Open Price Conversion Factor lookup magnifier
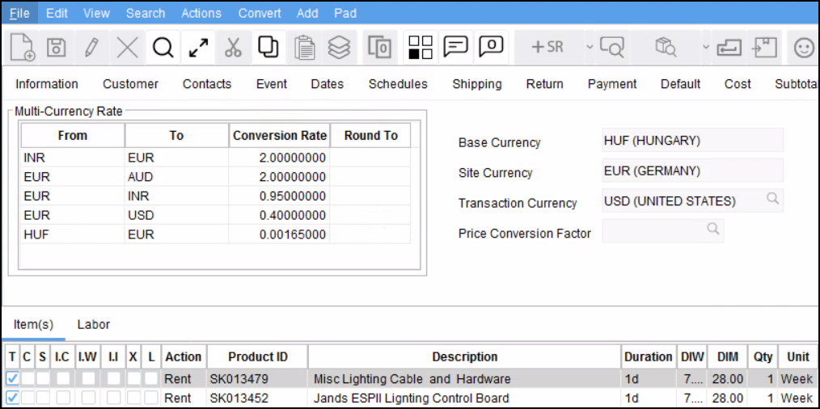Image resolution: width=820 pixels, height=409 pixels. (x=712, y=230)
